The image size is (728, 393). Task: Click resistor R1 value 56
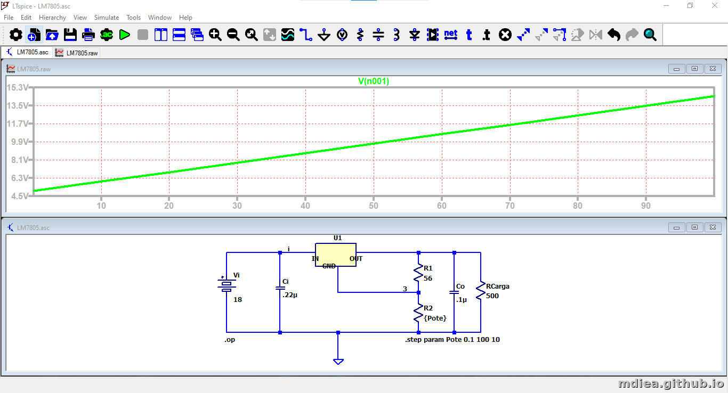coord(428,279)
